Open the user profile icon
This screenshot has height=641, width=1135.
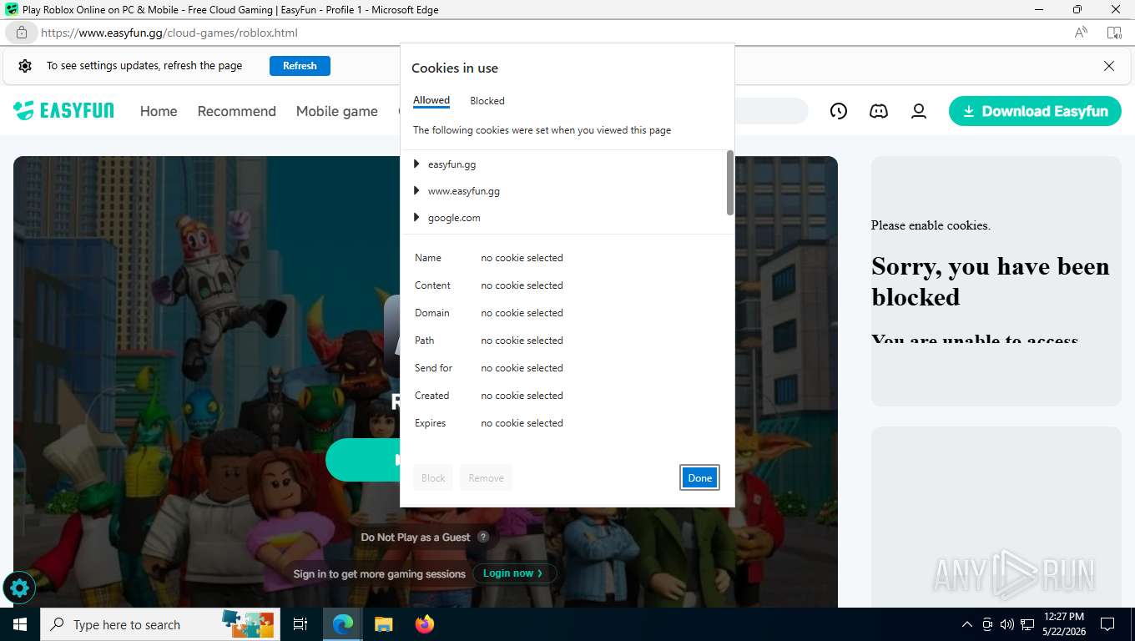tap(919, 111)
